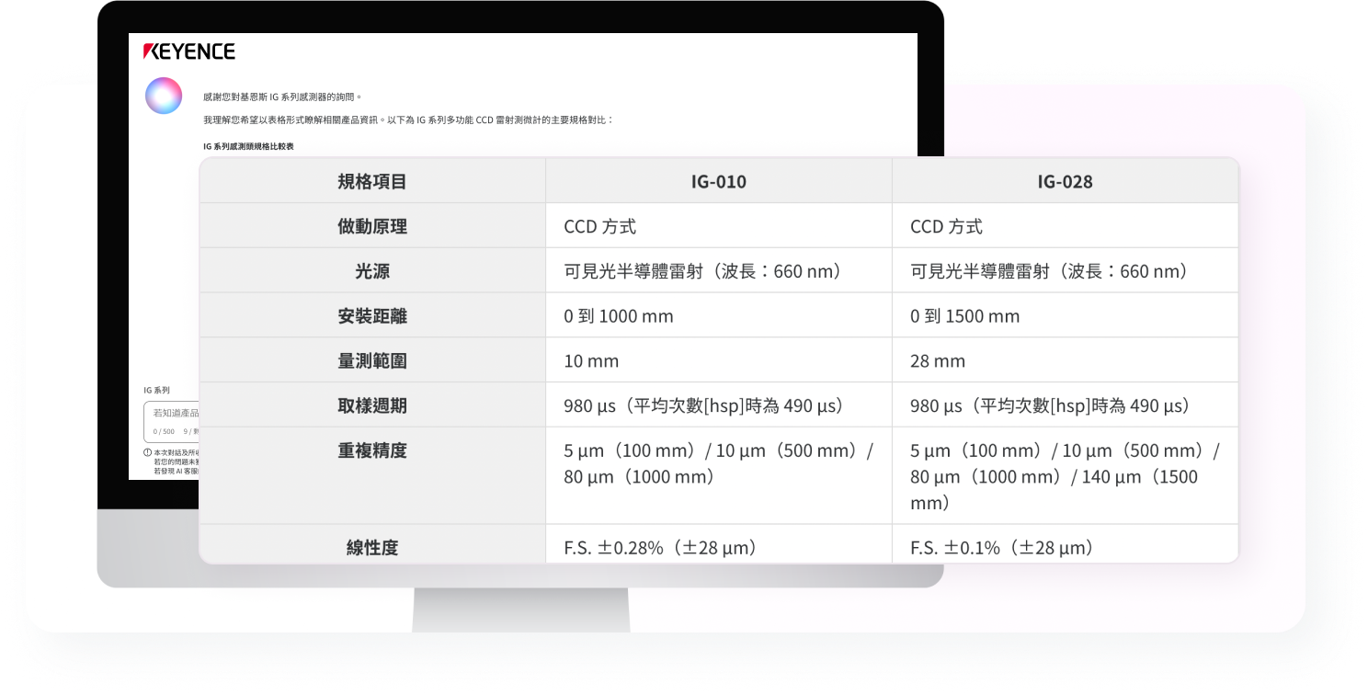Viewport: 1368px width, 695px height.
Task: Click the '安裝距離' row label
Action: coord(372,316)
